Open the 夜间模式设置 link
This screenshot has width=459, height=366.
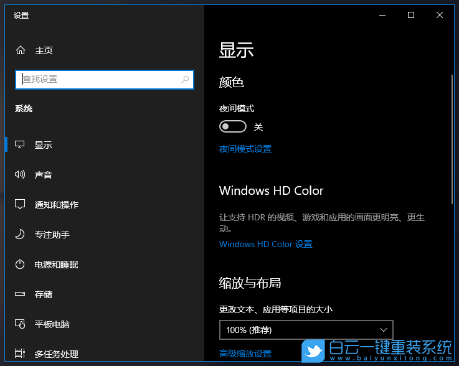[245, 149]
